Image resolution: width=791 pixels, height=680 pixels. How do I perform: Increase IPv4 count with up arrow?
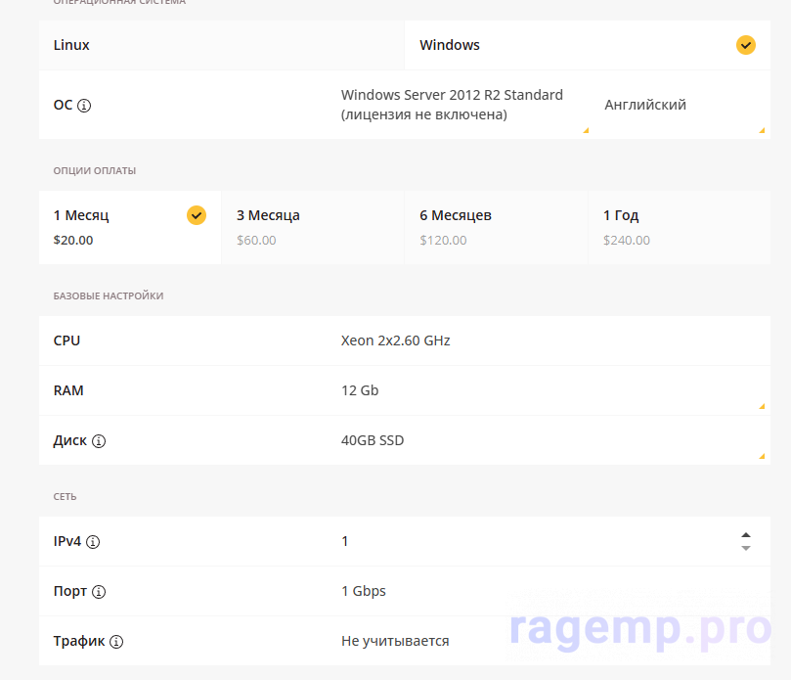pyautogui.click(x=746, y=535)
